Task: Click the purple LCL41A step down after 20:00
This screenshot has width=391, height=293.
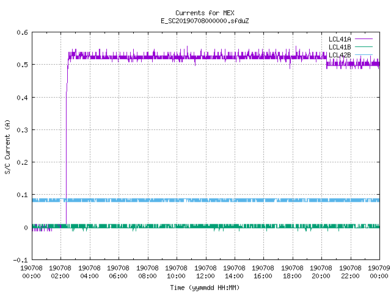Action: tap(327, 61)
